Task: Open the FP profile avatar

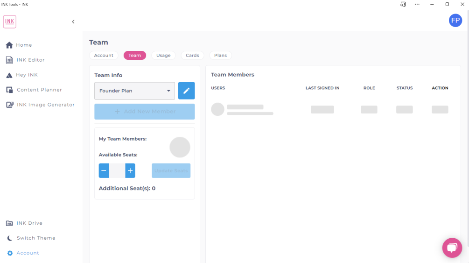Action: 455,21
